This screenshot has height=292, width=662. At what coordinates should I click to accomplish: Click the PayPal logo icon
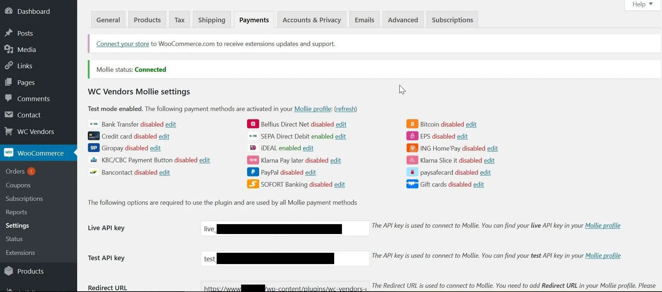tap(253, 172)
